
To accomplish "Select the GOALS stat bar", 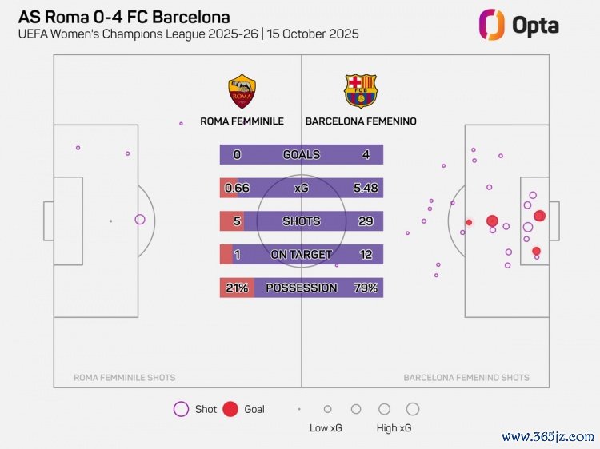I will 302,154.
